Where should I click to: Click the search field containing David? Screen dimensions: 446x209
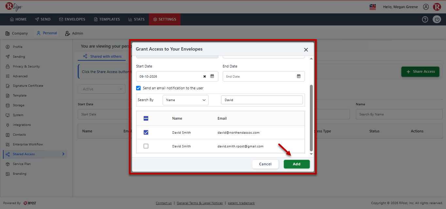tap(262, 100)
